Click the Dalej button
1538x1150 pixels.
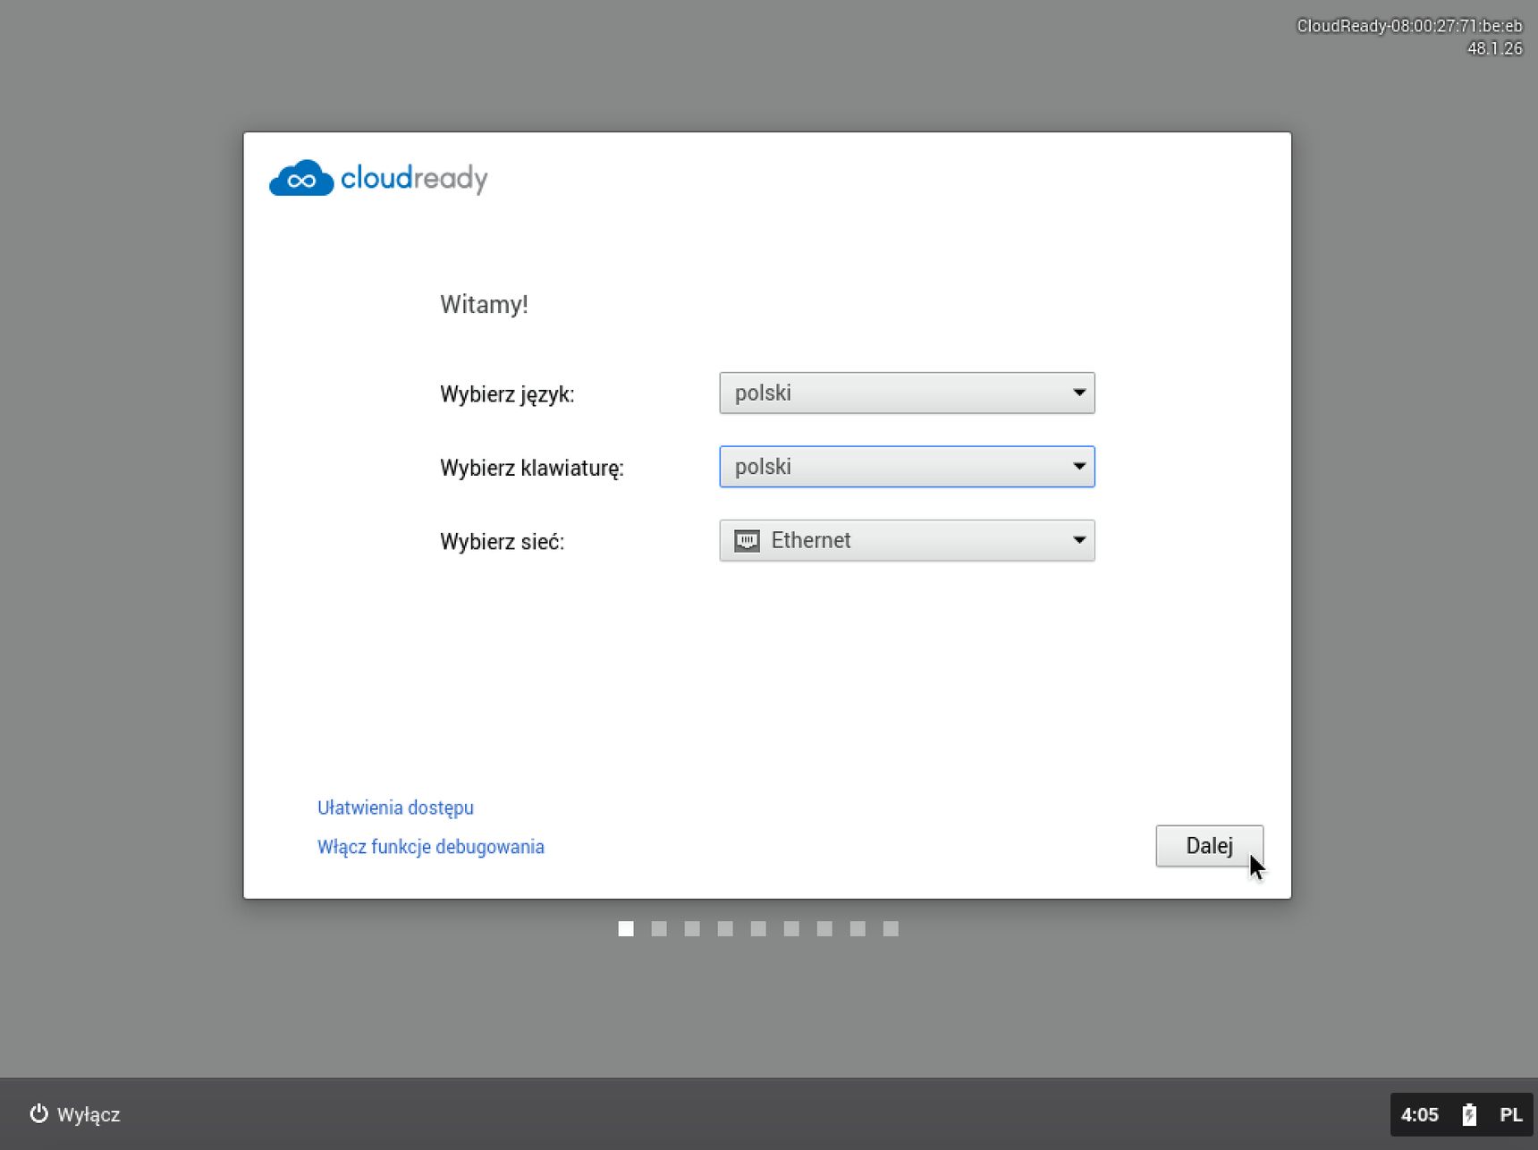[1209, 846]
